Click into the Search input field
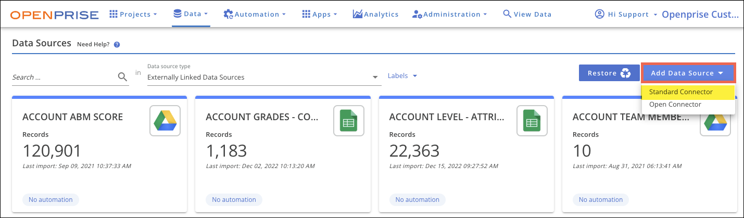This screenshot has height=218, width=744. (x=62, y=77)
